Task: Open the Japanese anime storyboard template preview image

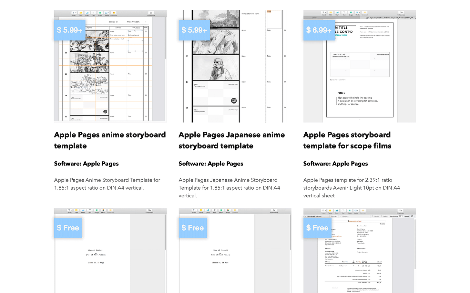Action: pos(235,66)
